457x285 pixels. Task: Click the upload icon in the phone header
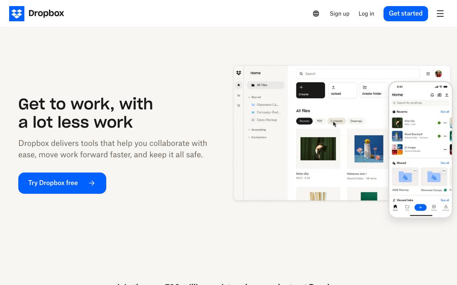(447, 95)
